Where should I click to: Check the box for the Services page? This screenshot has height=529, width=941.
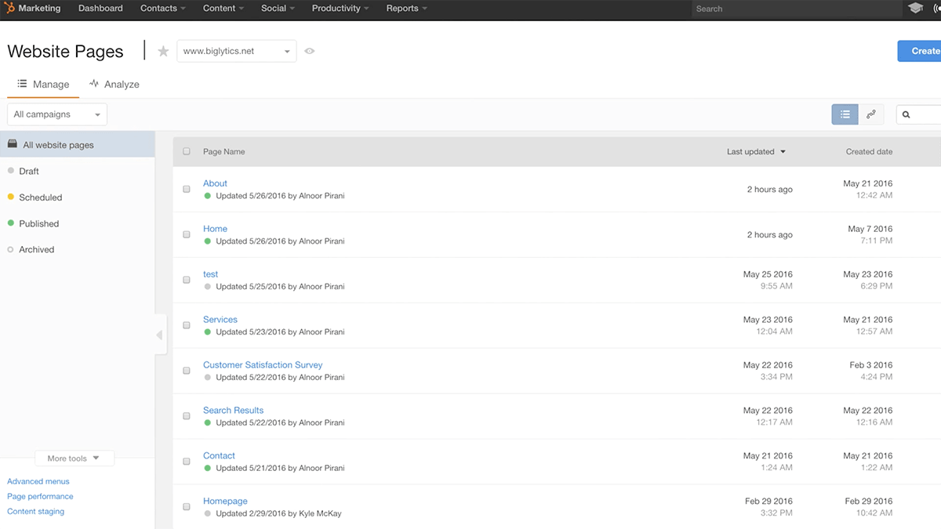[x=187, y=325]
